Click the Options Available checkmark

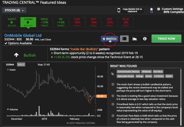coord(6,43)
